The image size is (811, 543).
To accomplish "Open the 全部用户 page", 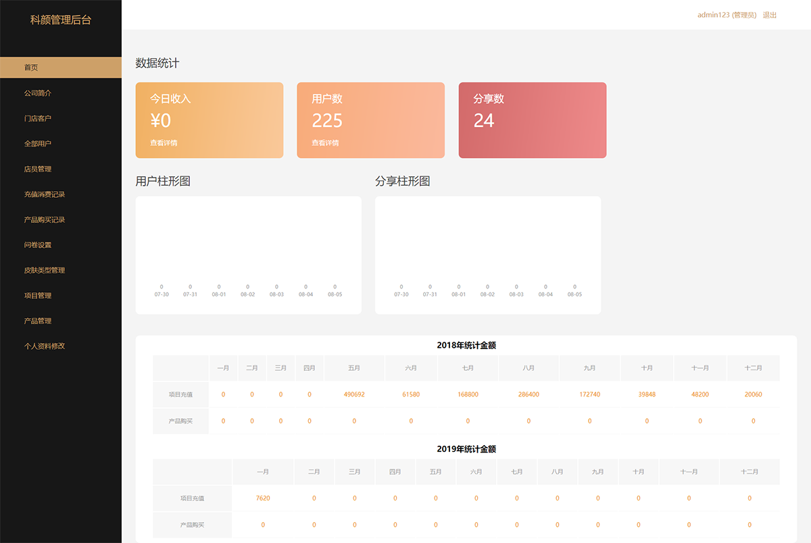I will pyautogui.click(x=37, y=144).
